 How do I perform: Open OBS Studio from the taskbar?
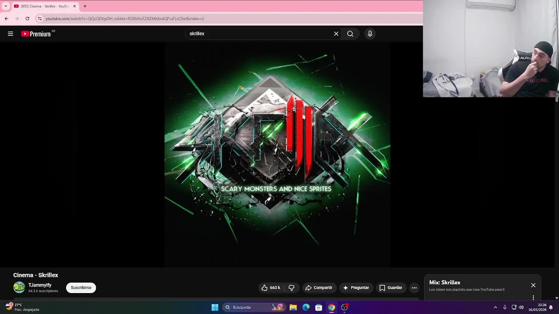[x=345, y=307]
